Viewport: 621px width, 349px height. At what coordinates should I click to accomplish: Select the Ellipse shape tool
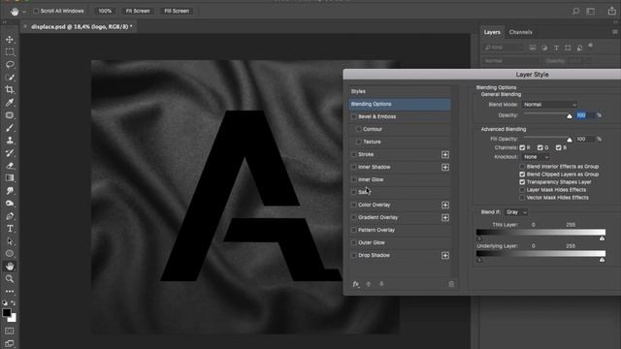point(10,254)
